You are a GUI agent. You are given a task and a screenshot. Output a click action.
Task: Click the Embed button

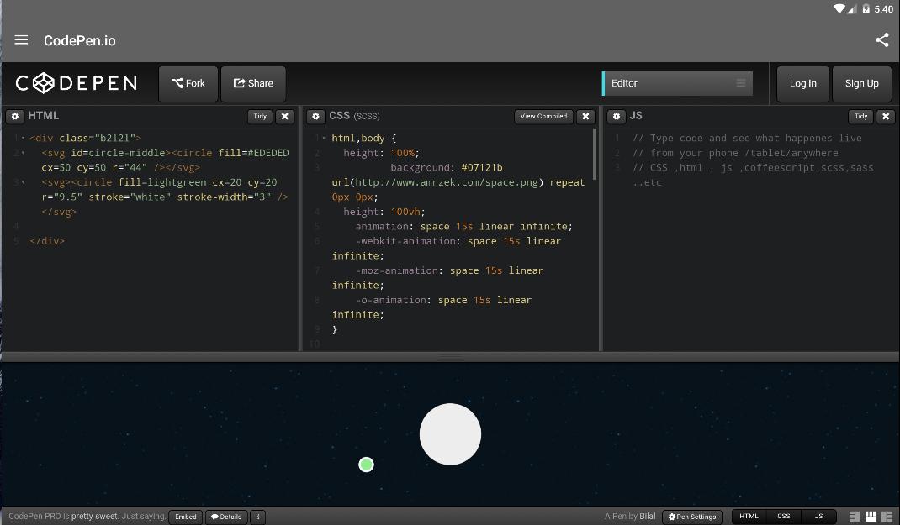point(185,517)
